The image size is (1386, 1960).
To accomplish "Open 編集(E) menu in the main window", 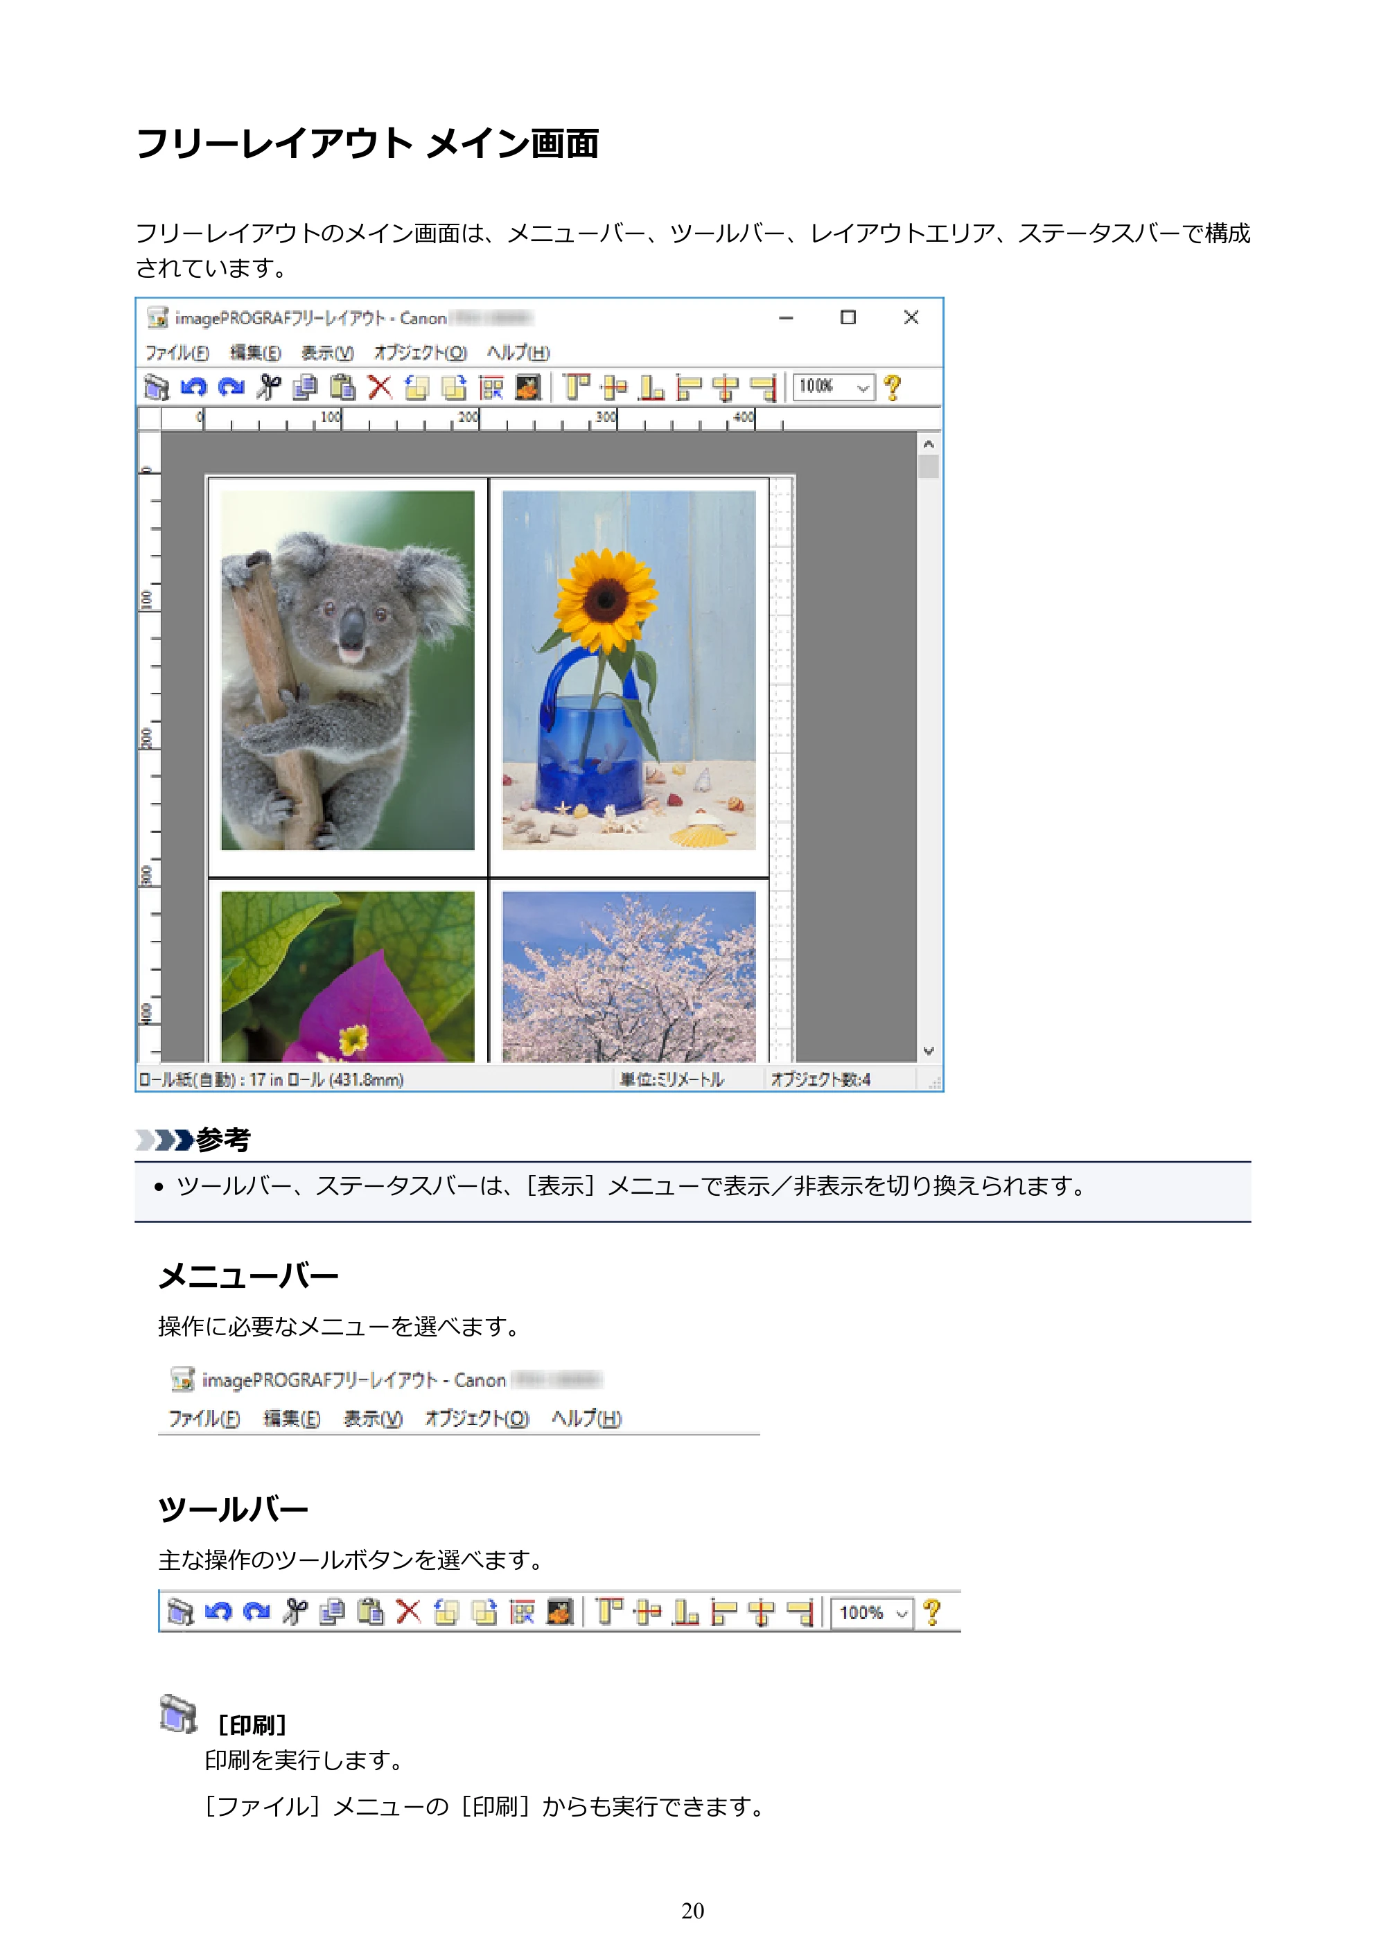I will click(255, 352).
